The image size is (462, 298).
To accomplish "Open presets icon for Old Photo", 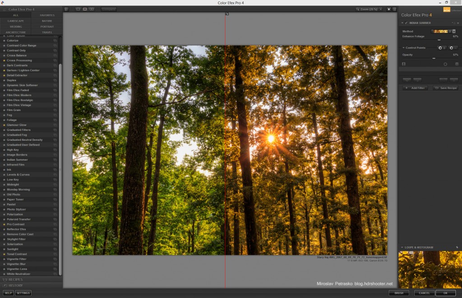I will [x=55, y=195].
